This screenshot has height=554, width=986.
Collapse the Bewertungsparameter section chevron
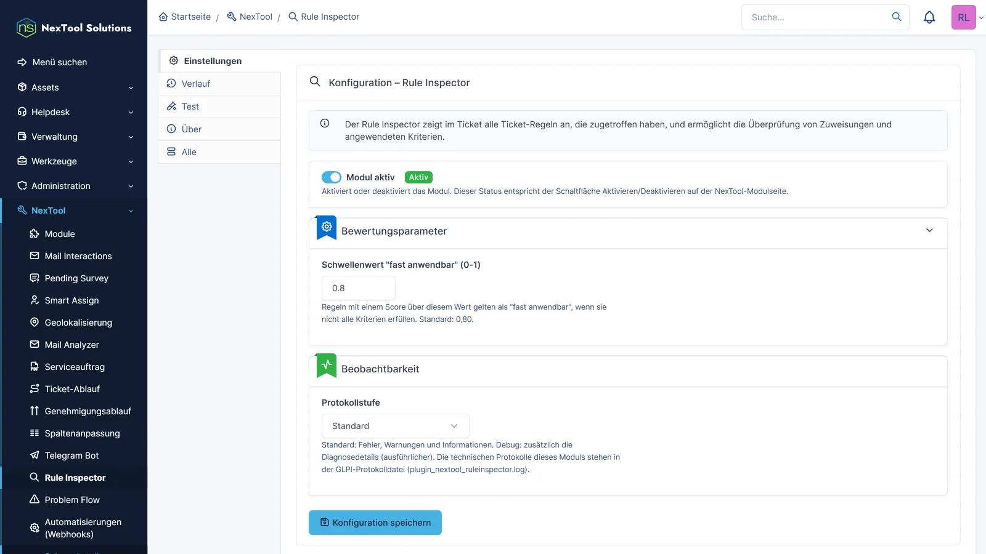coord(929,230)
